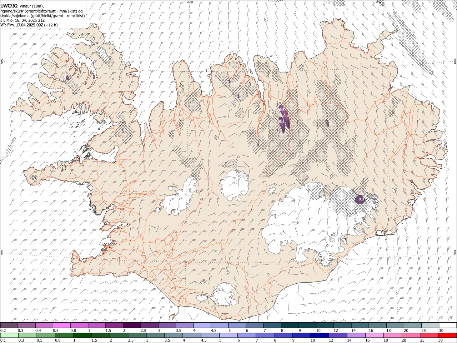
Task: Click the deep blue 10–12 rain legend swatch
Action: tap(320, 335)
